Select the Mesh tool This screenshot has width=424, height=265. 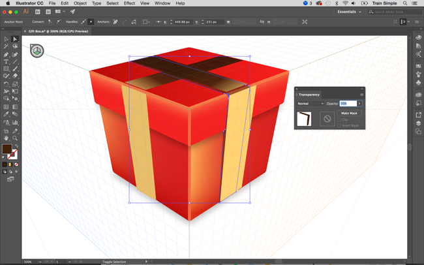pyautogui.click(x=7, y=106)
